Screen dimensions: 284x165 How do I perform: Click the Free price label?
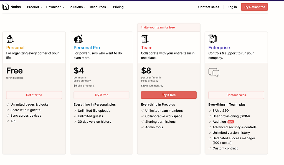(x=14, y=70)
